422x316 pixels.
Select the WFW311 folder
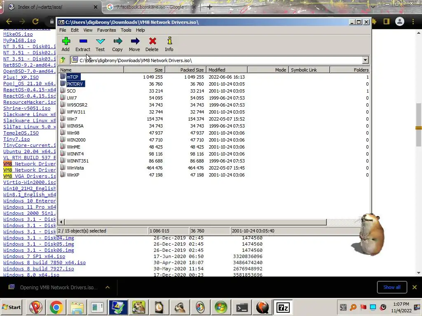76,112
